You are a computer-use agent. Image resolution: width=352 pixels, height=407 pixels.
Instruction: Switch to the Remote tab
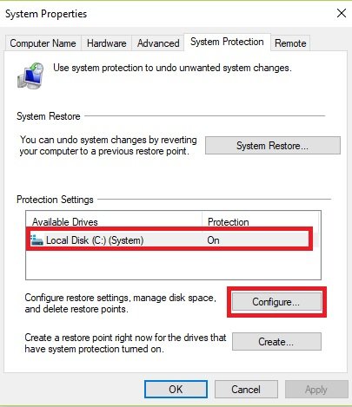click(x=290, y=43)
